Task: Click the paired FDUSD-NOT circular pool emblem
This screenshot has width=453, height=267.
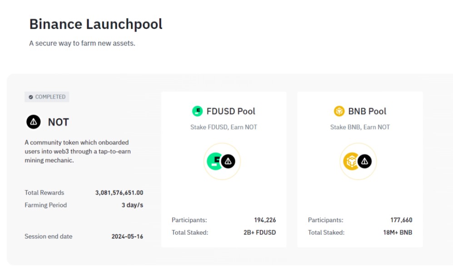Action: click(x=222, y=161)
